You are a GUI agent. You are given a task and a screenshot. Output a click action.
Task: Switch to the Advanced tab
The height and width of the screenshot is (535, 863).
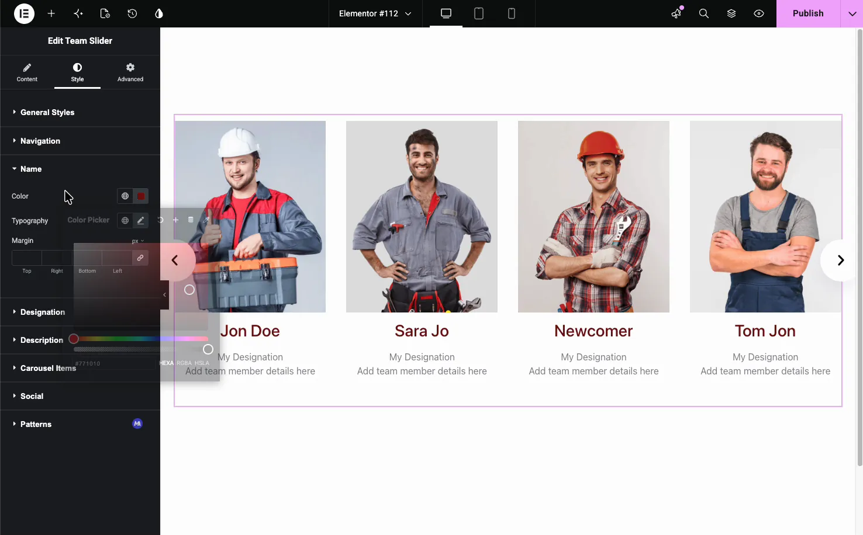pyautogui.click(x=130, y=72)
